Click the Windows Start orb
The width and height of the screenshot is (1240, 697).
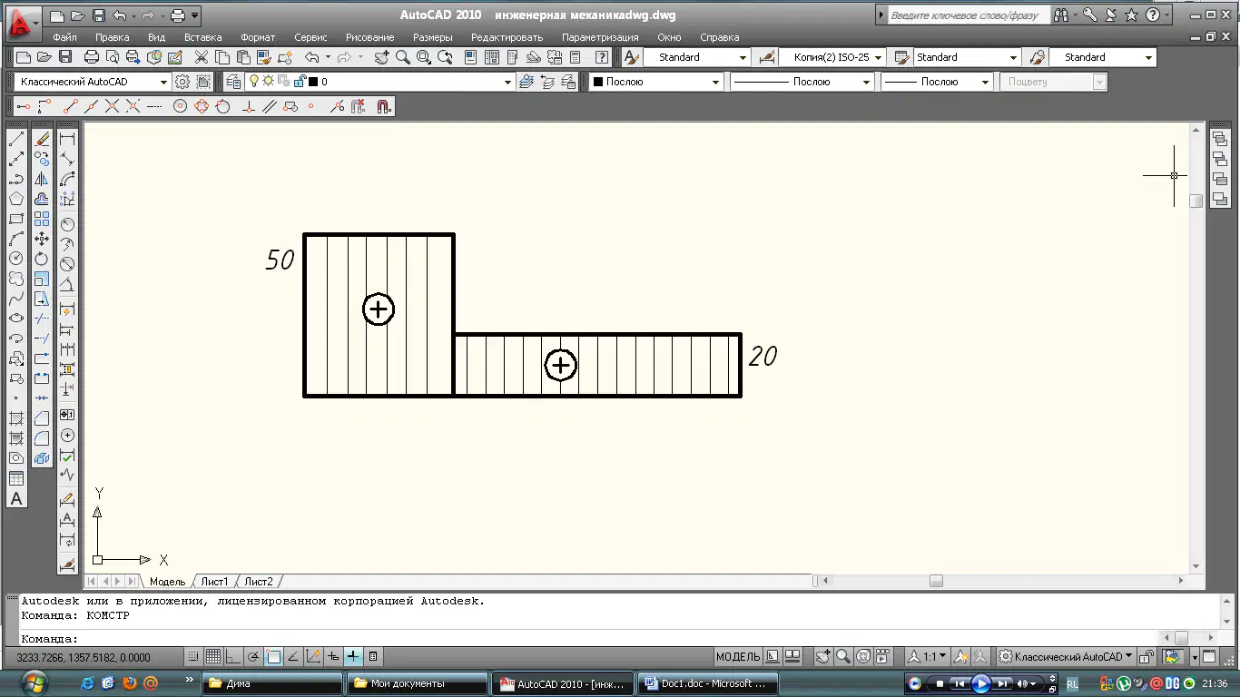coord(34,682)
